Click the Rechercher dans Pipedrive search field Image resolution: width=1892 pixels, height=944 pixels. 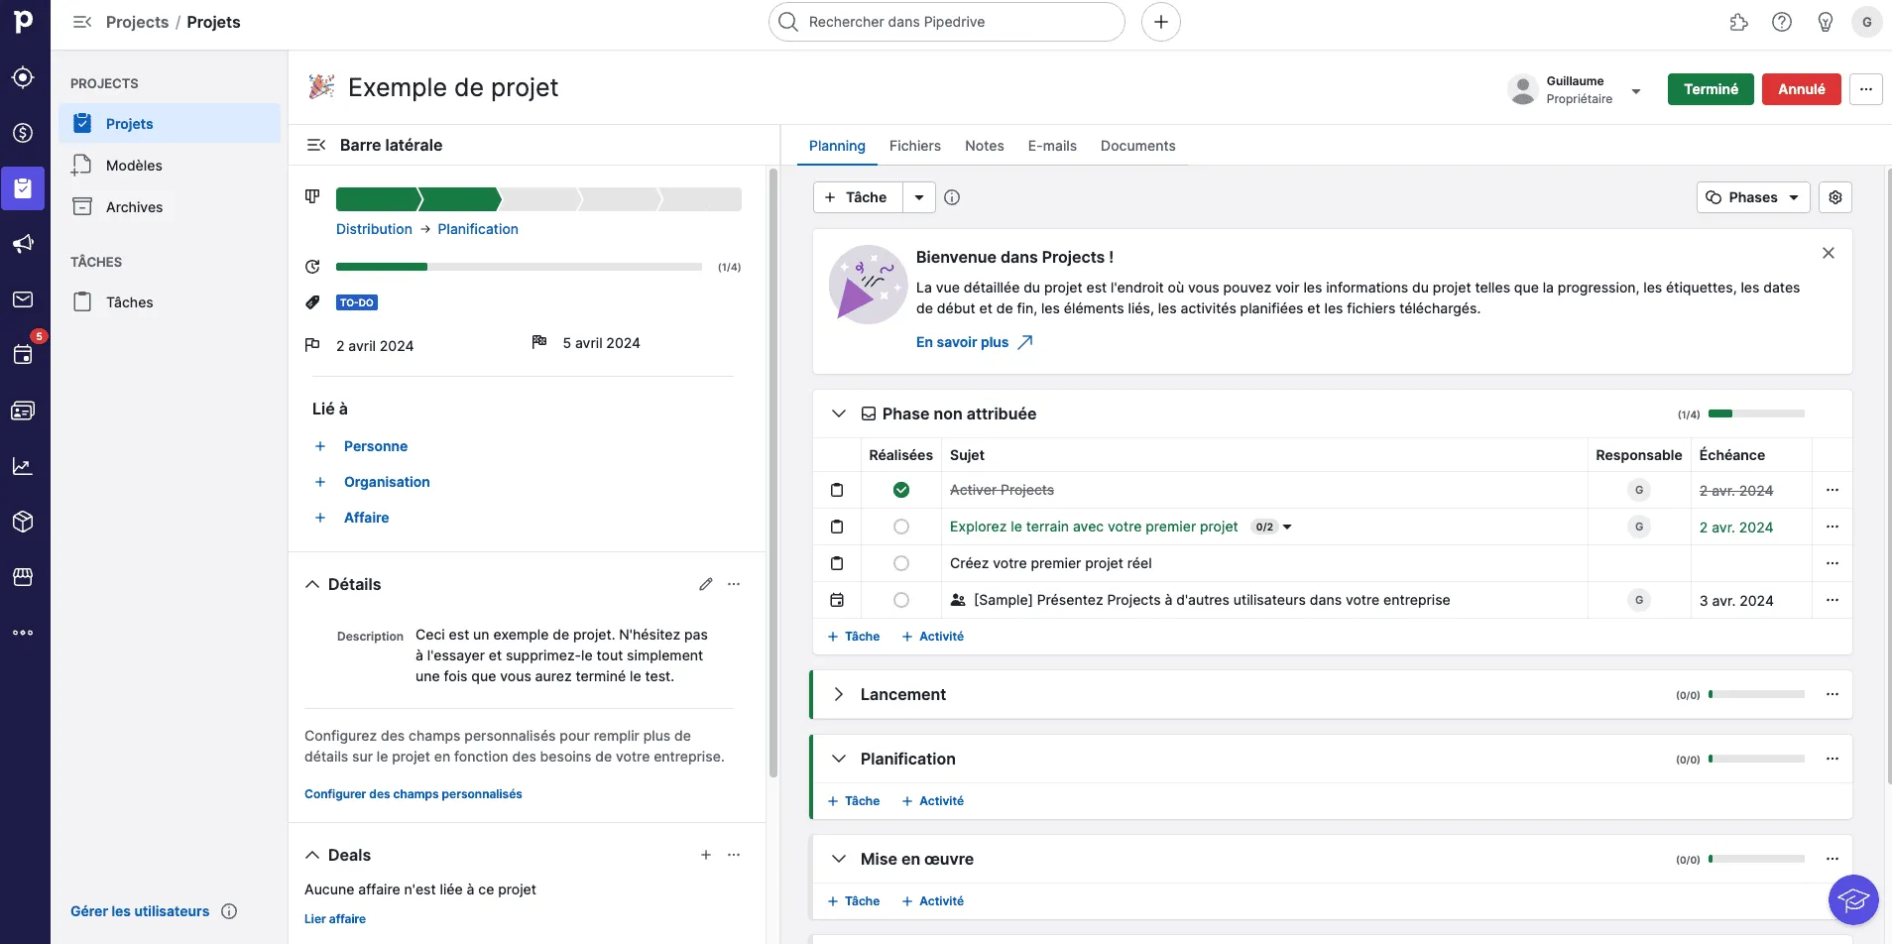(947, 22)
